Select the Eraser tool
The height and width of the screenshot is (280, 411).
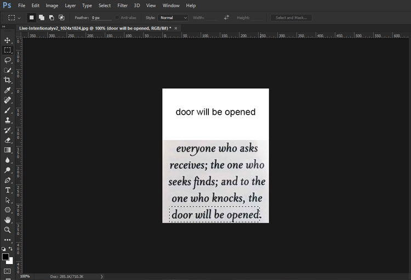coord(7,140)
